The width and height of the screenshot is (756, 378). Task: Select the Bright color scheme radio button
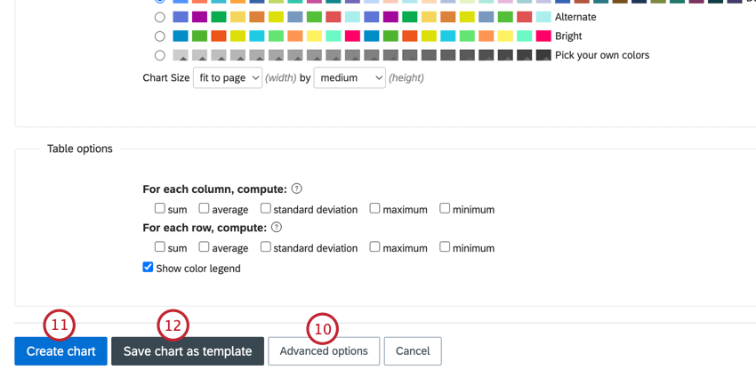(x=159, y=36)
